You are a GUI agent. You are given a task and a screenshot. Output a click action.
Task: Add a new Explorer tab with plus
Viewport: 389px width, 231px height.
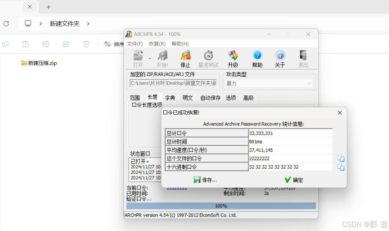pos(48,7)
